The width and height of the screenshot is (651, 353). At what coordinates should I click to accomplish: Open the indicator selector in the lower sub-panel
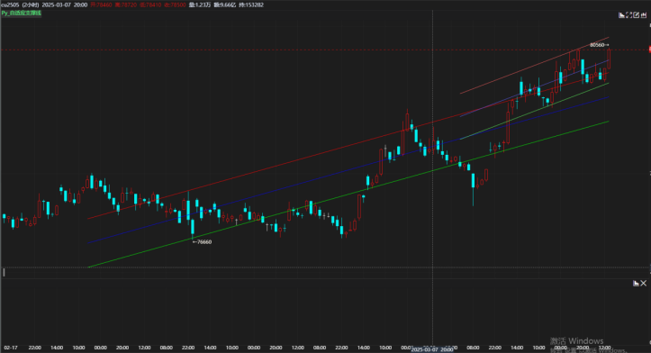pos(636,284)
